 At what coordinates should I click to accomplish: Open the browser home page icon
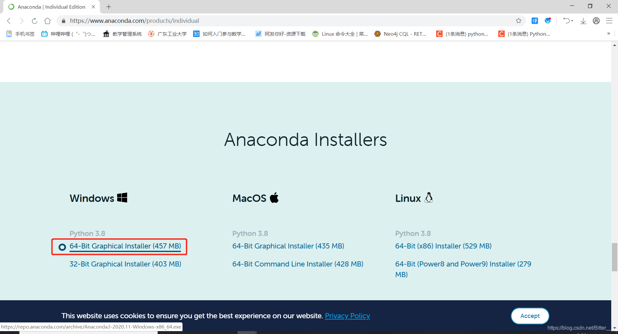pos(48,21)
